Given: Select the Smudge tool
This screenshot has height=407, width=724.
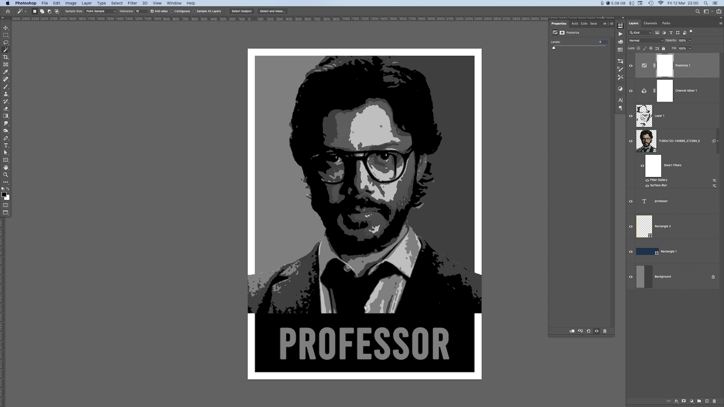Looking at the screenshot, I should (6, 123).
